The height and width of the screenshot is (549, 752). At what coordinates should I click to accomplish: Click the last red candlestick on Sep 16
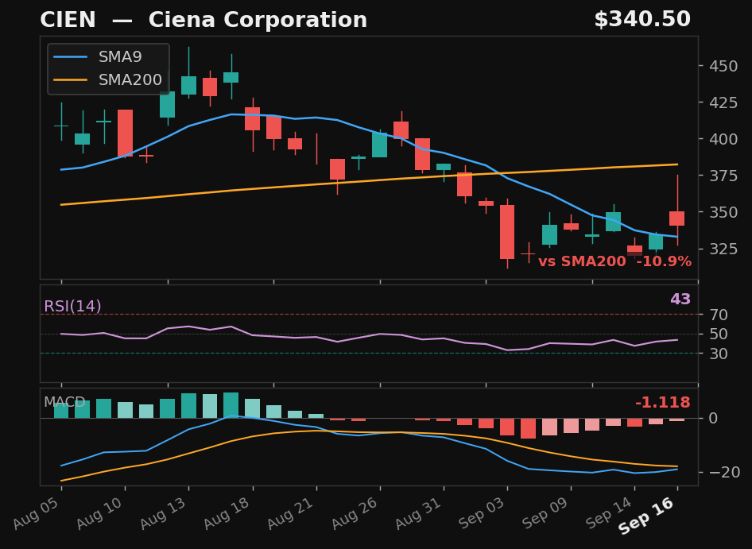[x=677, y=218]
